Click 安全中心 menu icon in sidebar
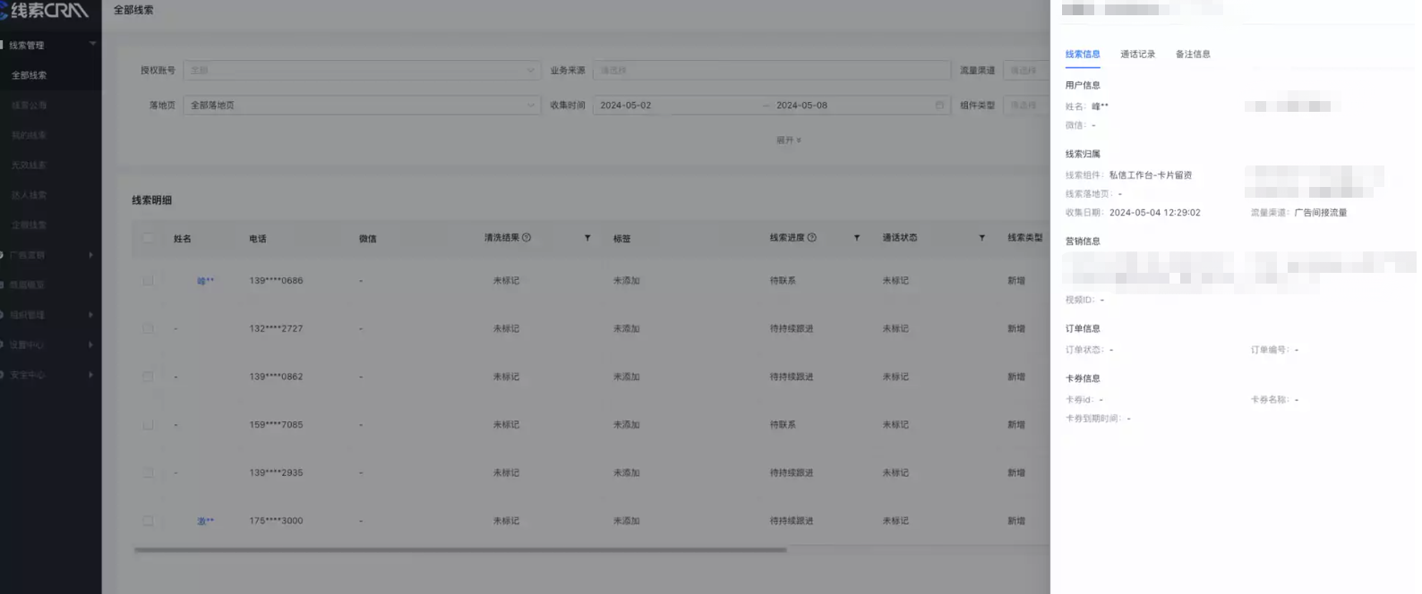 coord(3,375)
